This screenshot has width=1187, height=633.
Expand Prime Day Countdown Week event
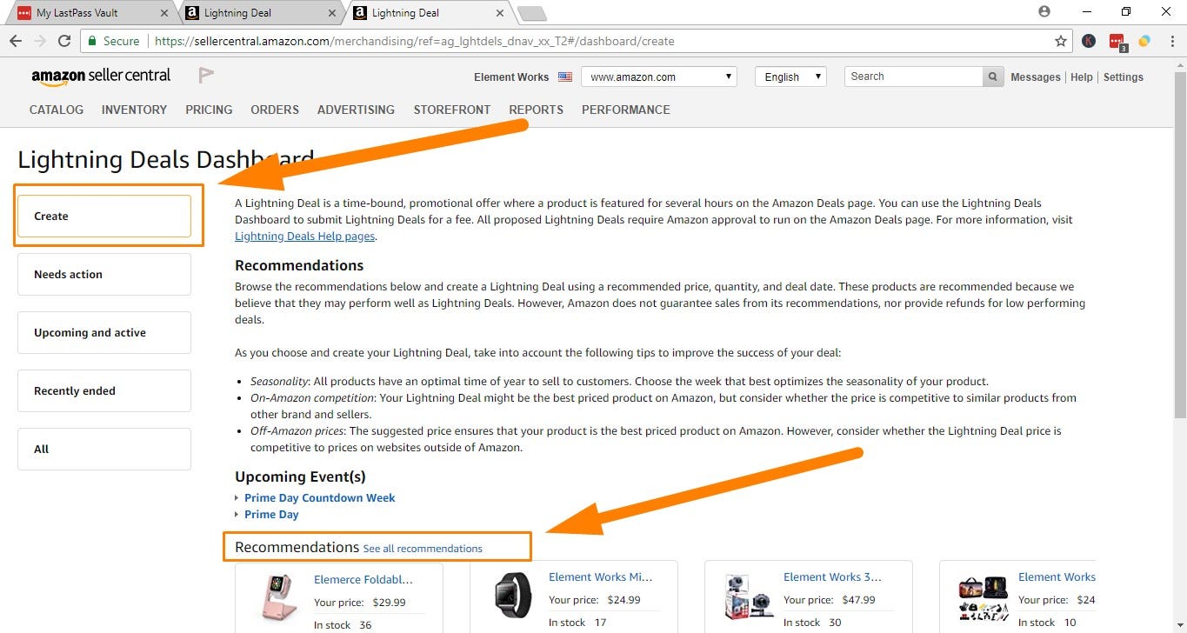pos(319,497)
